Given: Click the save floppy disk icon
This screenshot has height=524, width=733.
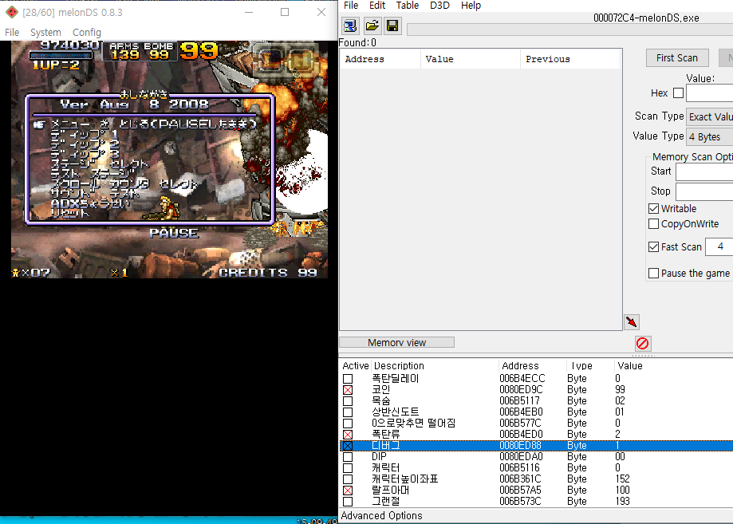Looking at the screenshot, I should 392,26.
